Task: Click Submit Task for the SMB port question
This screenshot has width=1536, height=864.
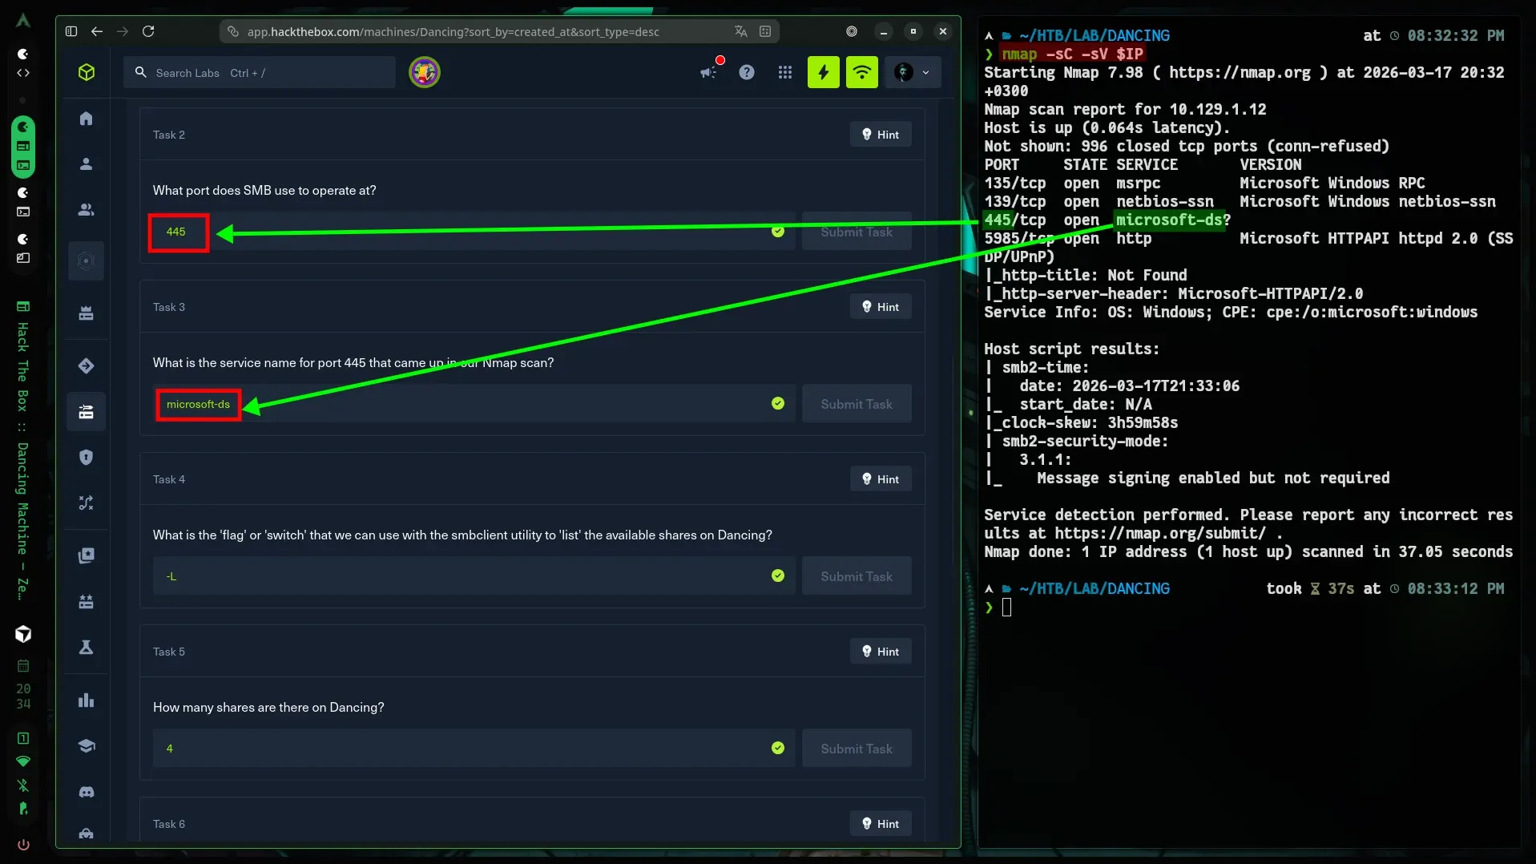Action: (857, 232)
